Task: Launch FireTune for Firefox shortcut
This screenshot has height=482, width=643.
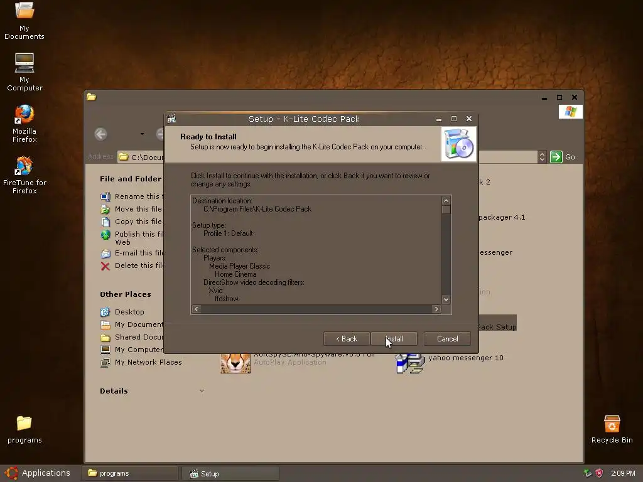Action: coord(24,175)
